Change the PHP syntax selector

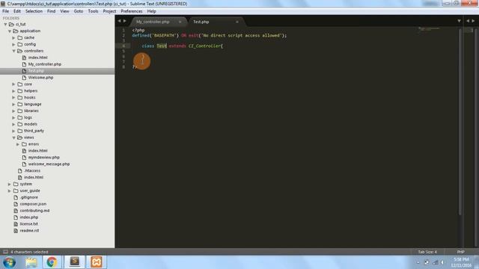coord(461,252)
